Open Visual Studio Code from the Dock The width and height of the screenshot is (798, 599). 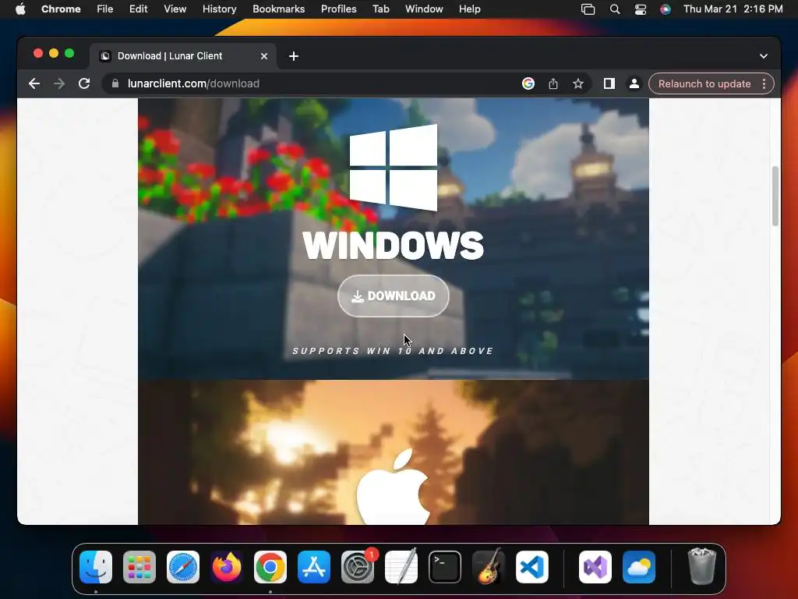pos(532,567)
